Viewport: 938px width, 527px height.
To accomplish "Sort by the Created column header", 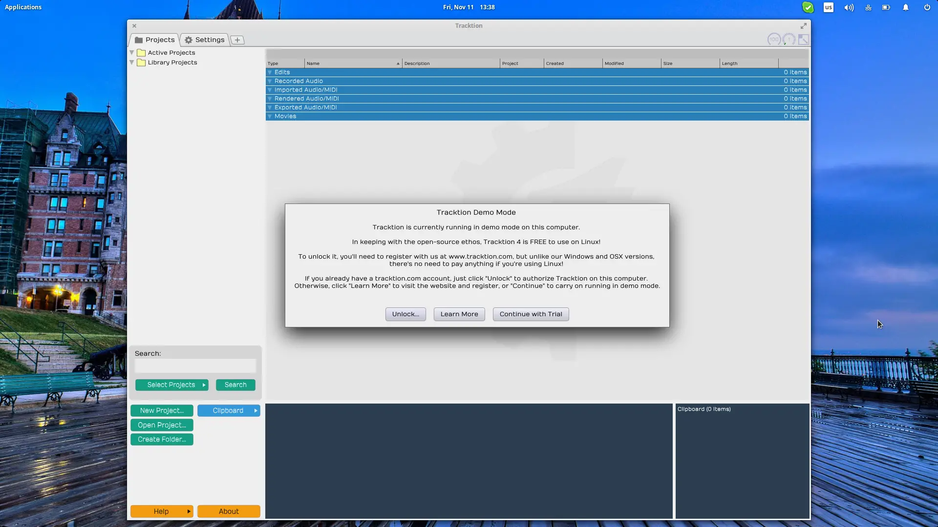I will click(x=573, y=63).
